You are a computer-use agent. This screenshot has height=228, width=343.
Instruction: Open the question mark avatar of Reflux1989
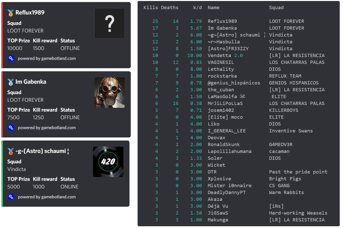pos(109,23)
